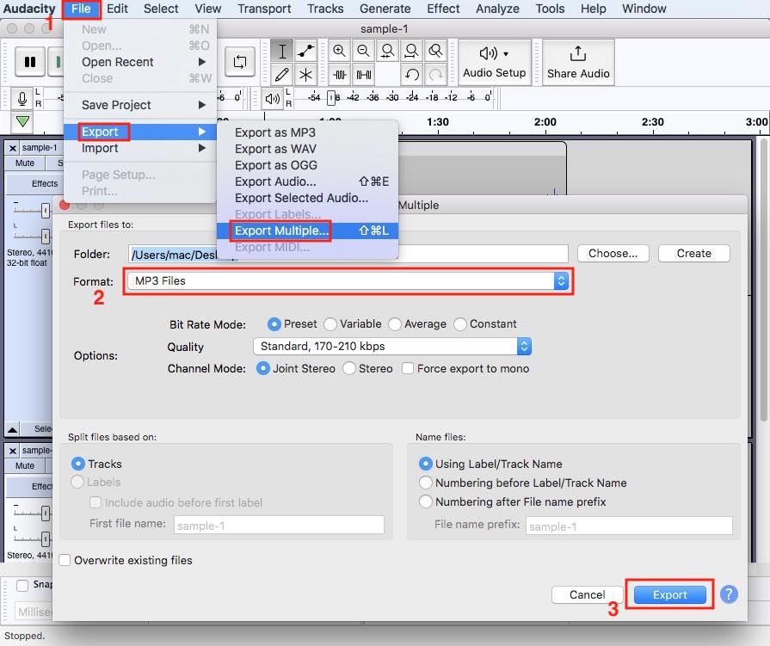This screenshot has width=770, height=646.
Task: Select Joint Stereo channel mode
Action: tap(262, 369)
